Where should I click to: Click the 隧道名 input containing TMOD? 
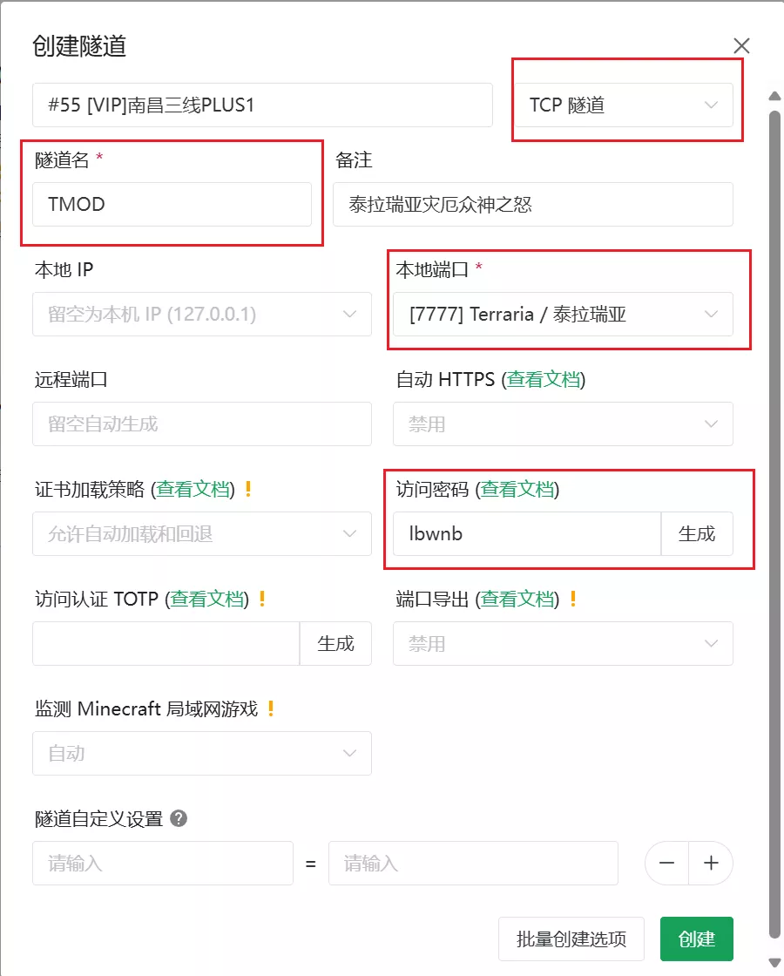click(172, 204)
